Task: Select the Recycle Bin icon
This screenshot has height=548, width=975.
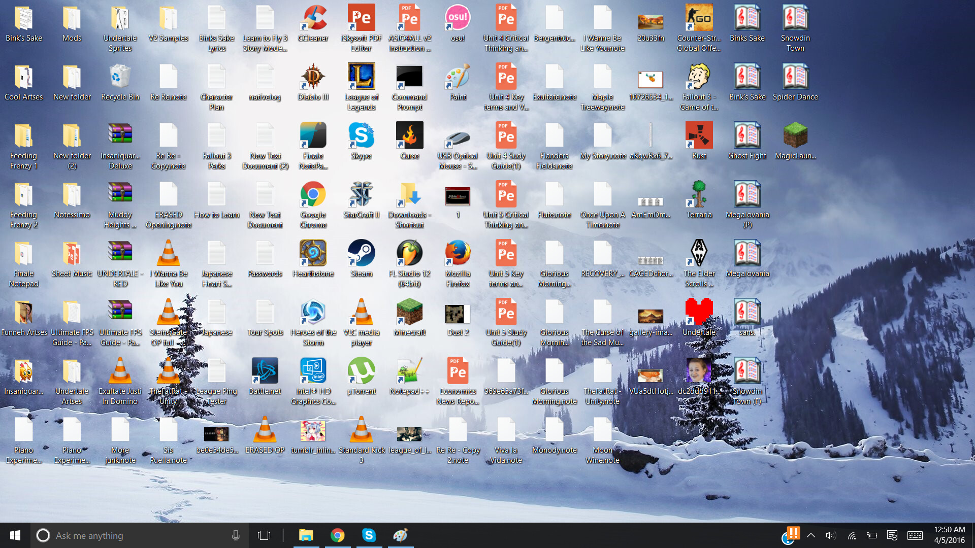Action: [x=120, y=77]
